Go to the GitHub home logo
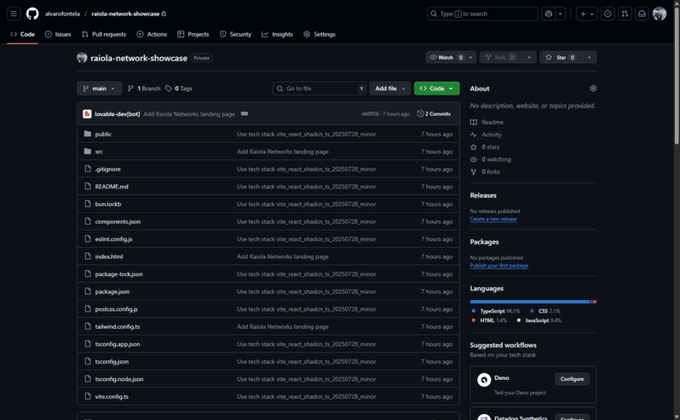Viewport: 680px width, 420px height. (32, 14)
